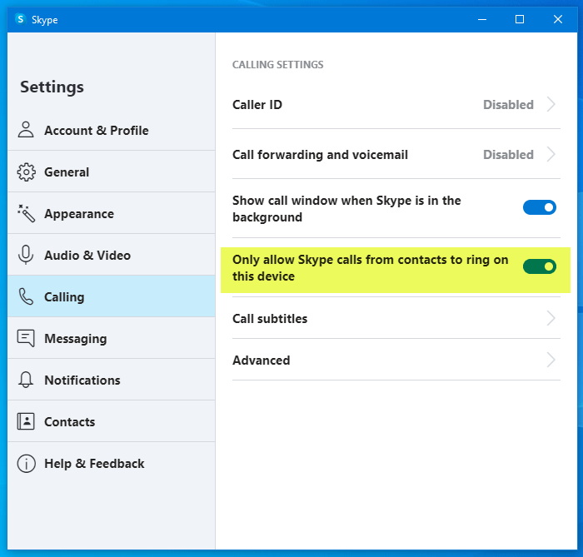Viewport: 583px width, 557px height.
Task: Select the Calling label in the sidebar
Action: [64, 297]
